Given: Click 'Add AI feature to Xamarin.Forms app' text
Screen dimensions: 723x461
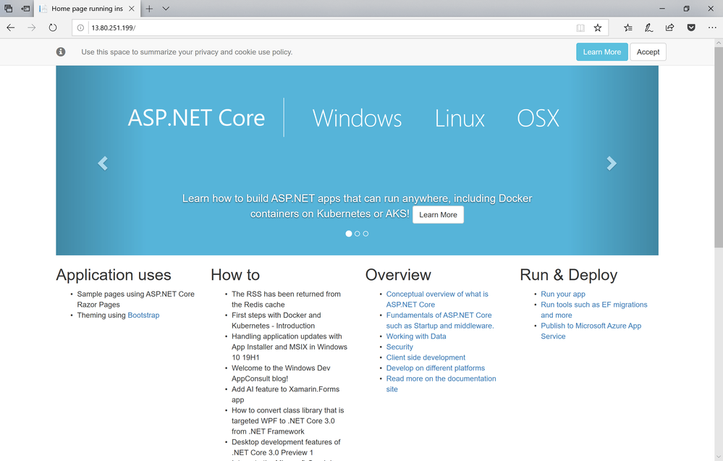Looking at the screenshot, I should [x=285, y=394].
